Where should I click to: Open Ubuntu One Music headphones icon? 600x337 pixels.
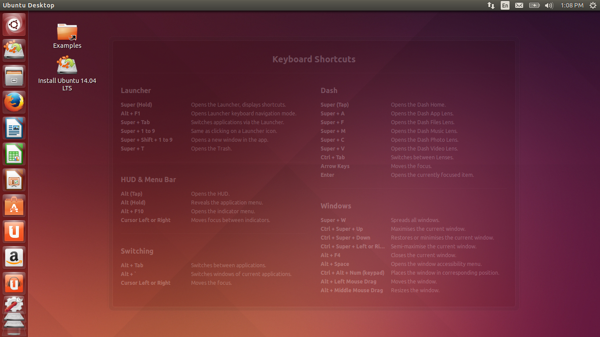[x=14, y=283]
